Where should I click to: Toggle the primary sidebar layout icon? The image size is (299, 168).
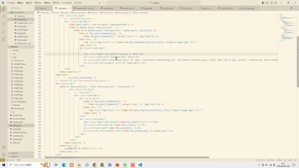263,3
